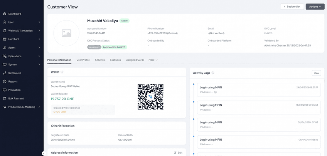Click the back arrow icon in Back to List
Screen dimensions: 327x156
285,7
